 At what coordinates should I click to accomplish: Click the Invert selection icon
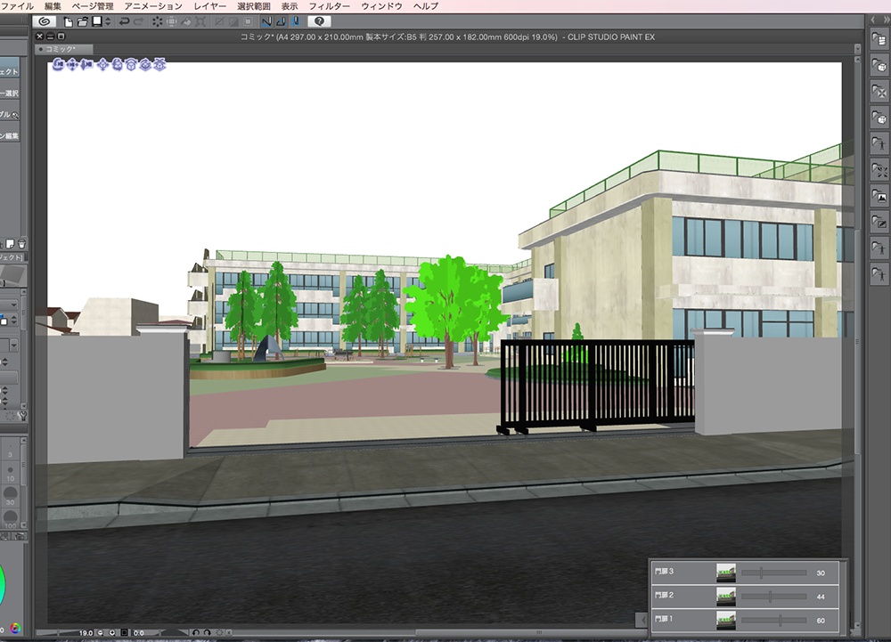coord(233,21)
